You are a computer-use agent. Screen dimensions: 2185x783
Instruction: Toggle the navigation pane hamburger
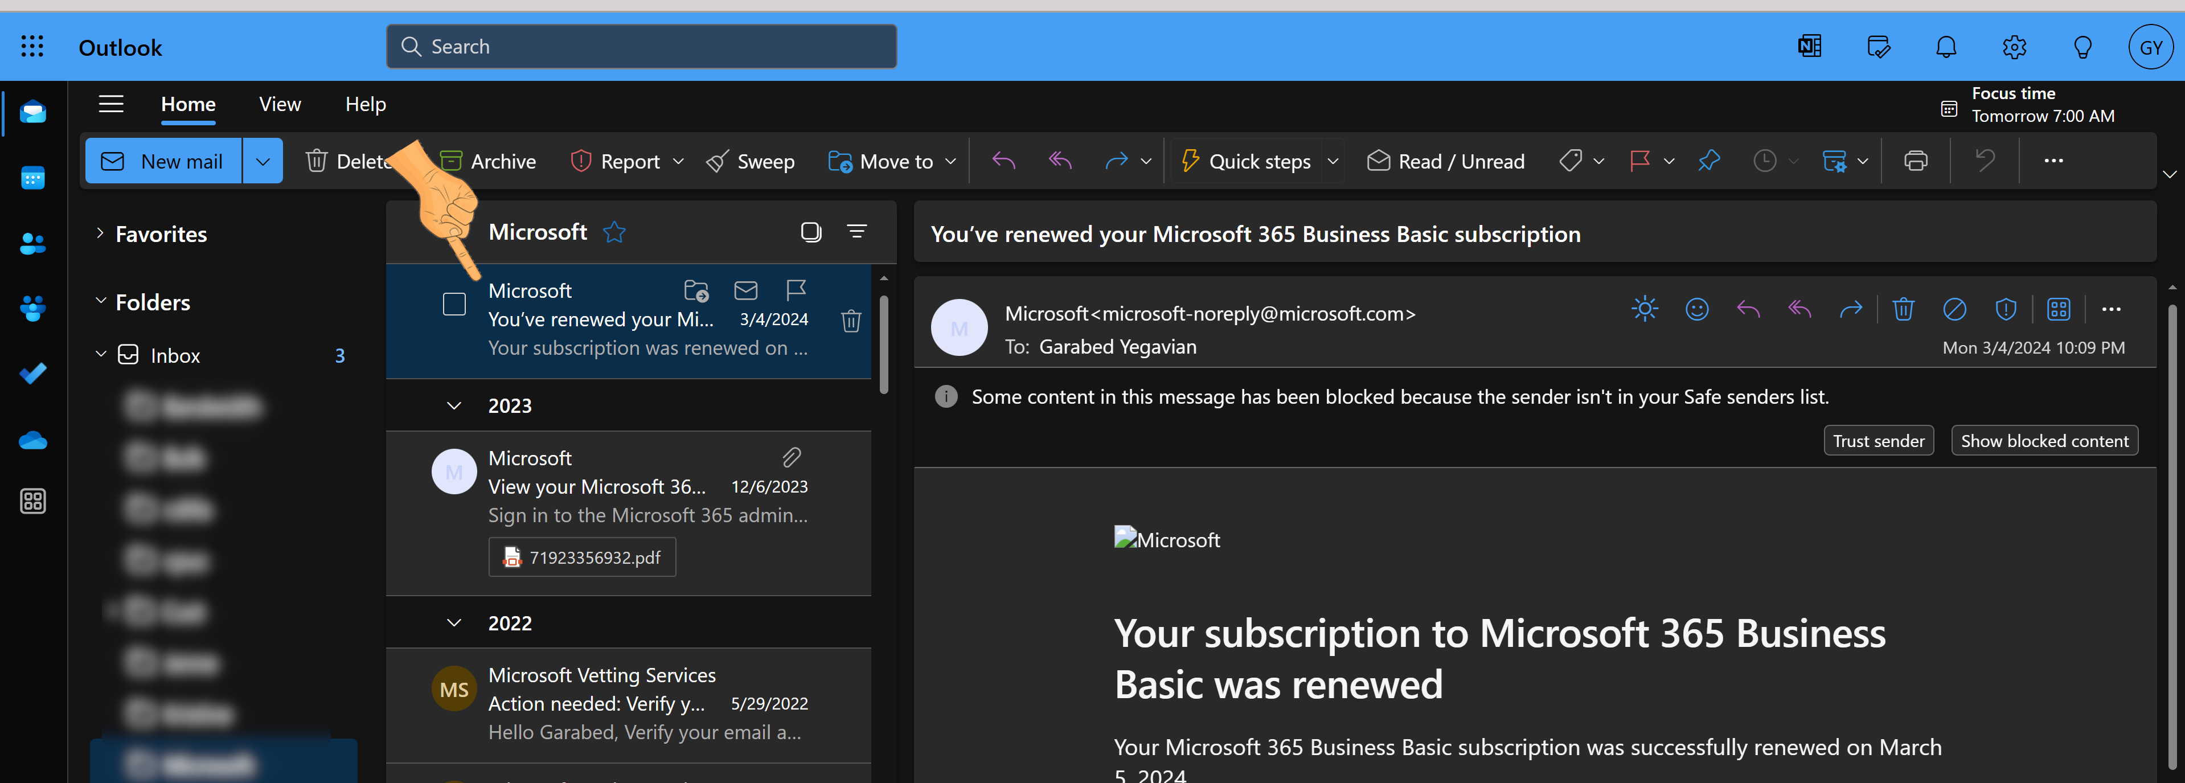(111, 104)
